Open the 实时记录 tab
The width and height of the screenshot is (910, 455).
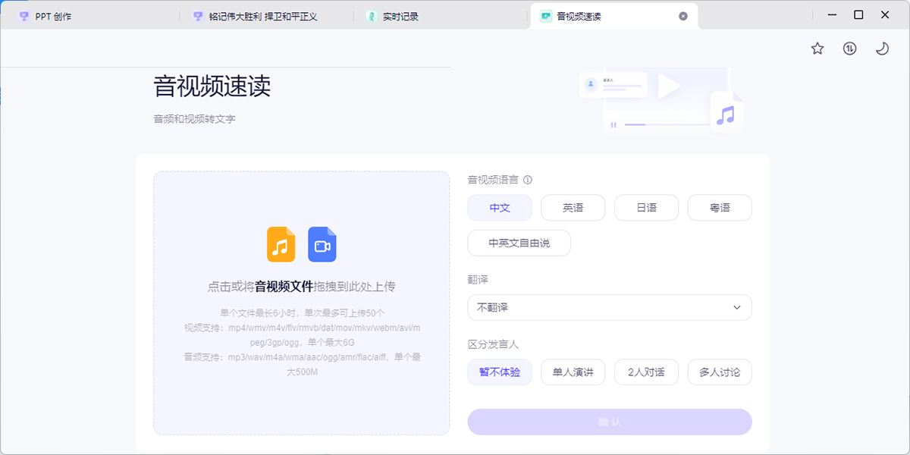pyautogui.click(x=400, y=16)
